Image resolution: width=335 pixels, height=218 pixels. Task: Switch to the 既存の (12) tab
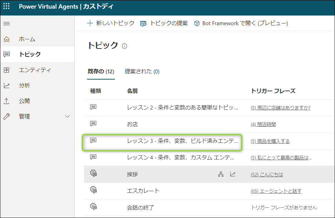click(x=101, y=71)
